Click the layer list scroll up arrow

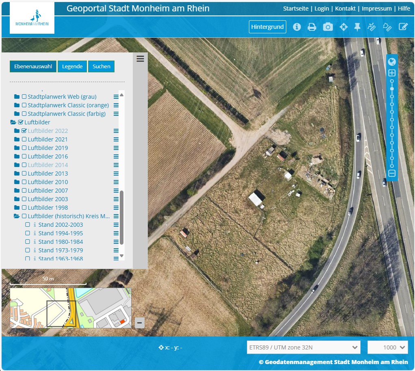[122, 95]
